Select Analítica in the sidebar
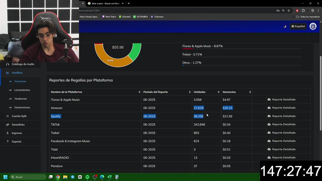This screenshot has height=181, width=322. point(17,73)
